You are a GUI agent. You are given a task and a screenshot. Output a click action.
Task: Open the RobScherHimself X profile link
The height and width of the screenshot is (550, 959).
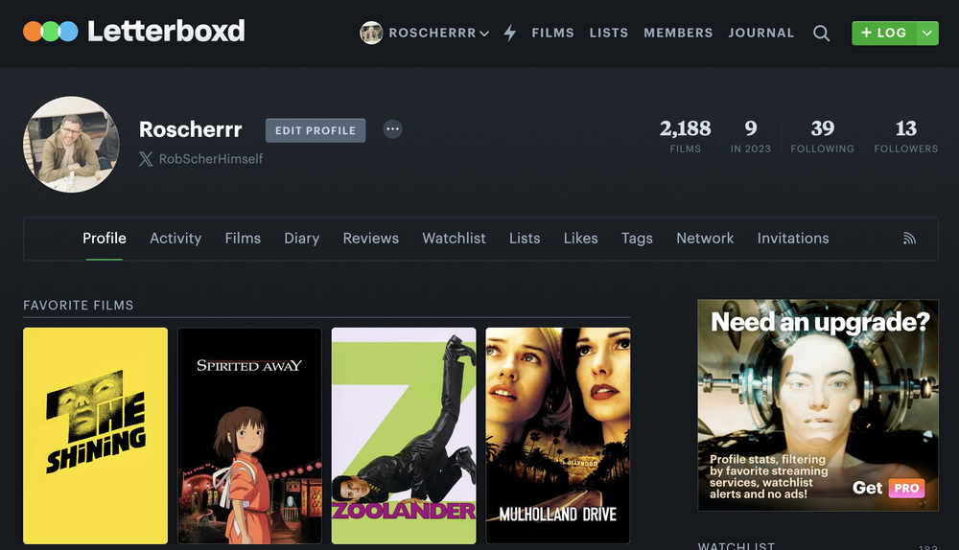point(211,159)
